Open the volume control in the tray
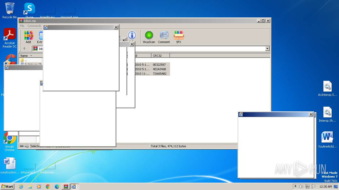 (301, 187)
